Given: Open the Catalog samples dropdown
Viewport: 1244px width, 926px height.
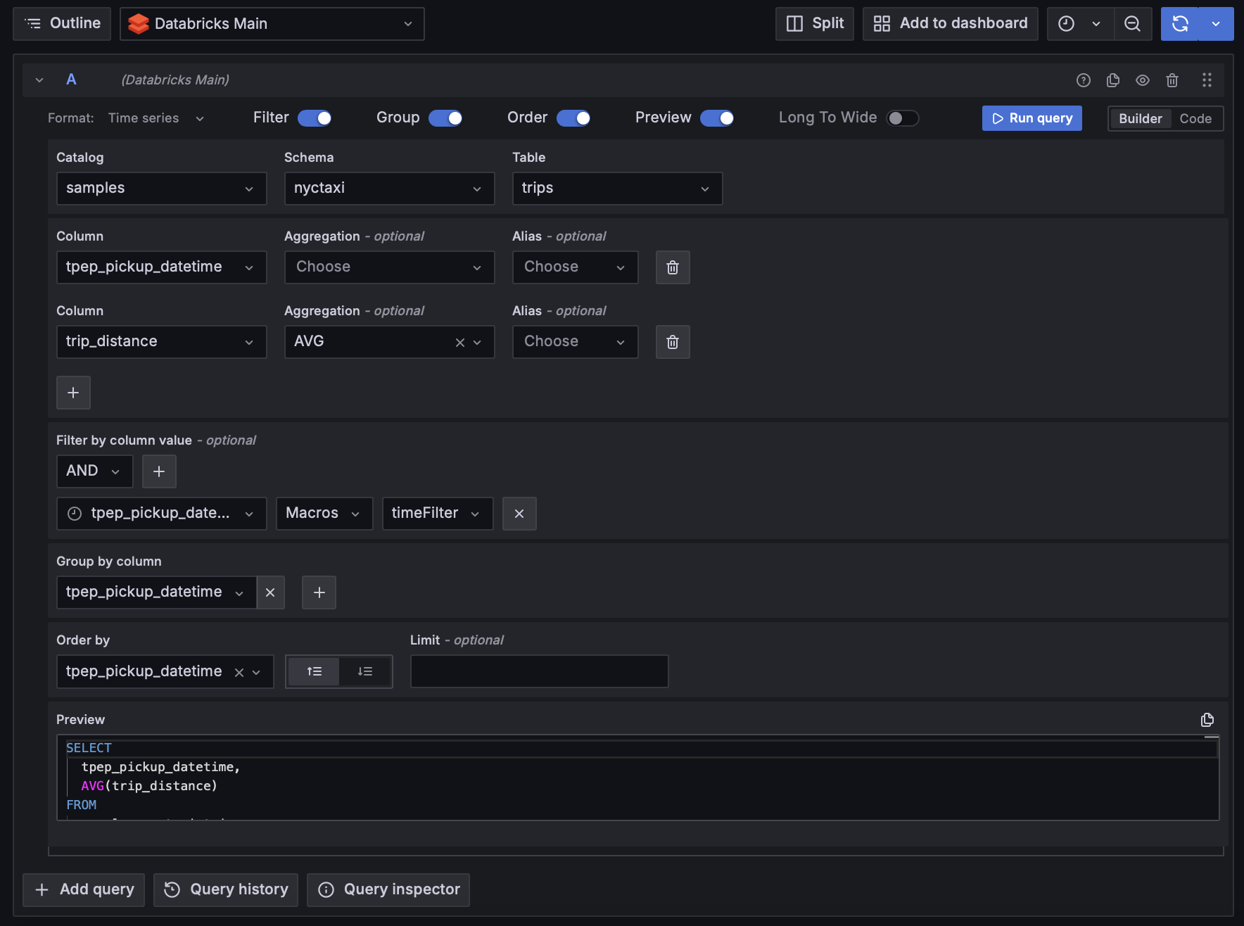Looking at the screenshot, I should click(161, 189).
